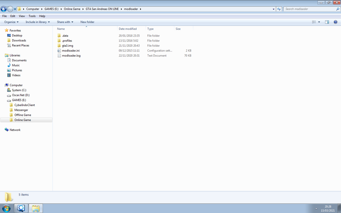Open the Oscar.Net (D:) drive

coord(21,95)
